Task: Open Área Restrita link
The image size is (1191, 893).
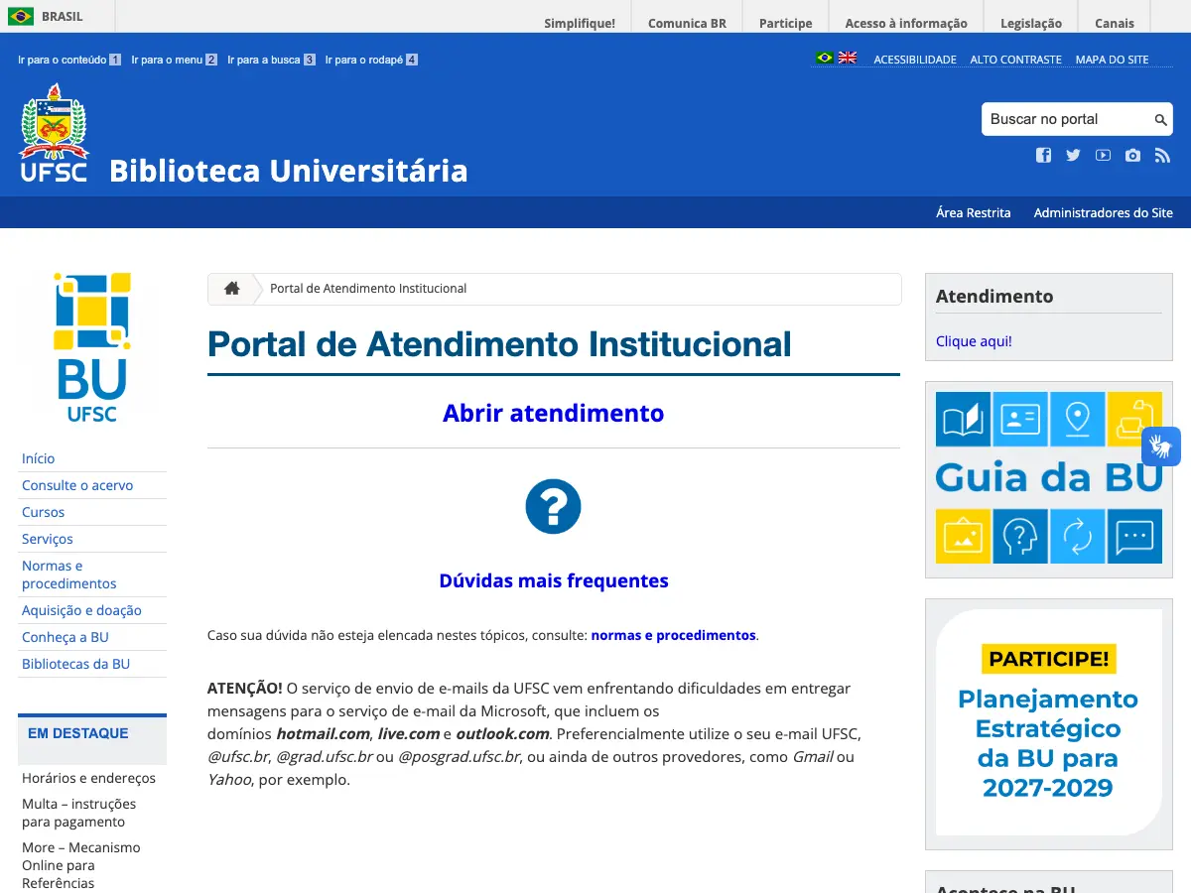Action: pyautogui.click(x=973, y=212)
